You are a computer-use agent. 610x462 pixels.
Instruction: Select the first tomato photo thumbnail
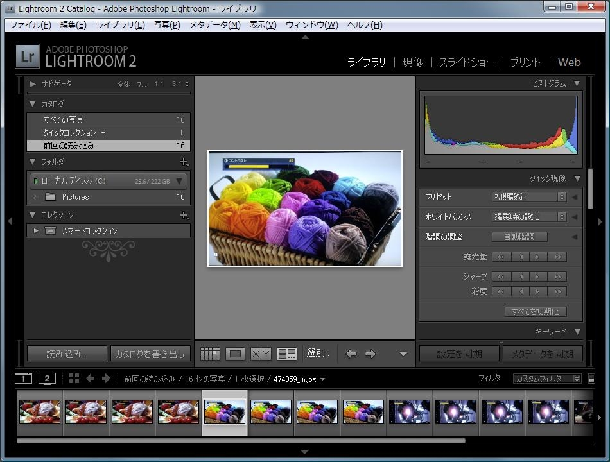tap(40, 412)
